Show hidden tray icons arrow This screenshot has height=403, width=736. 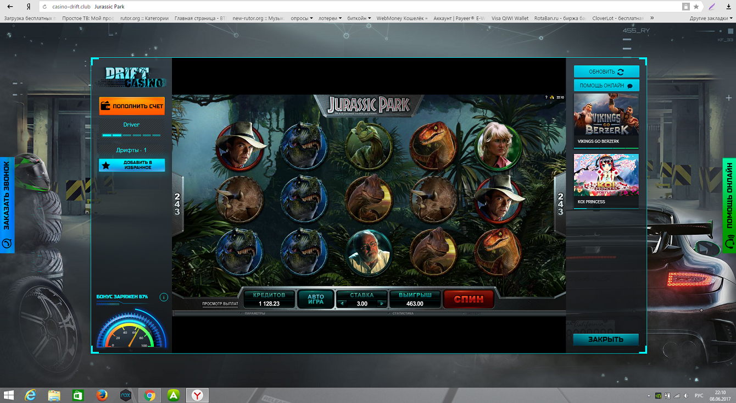pos(649,395)
